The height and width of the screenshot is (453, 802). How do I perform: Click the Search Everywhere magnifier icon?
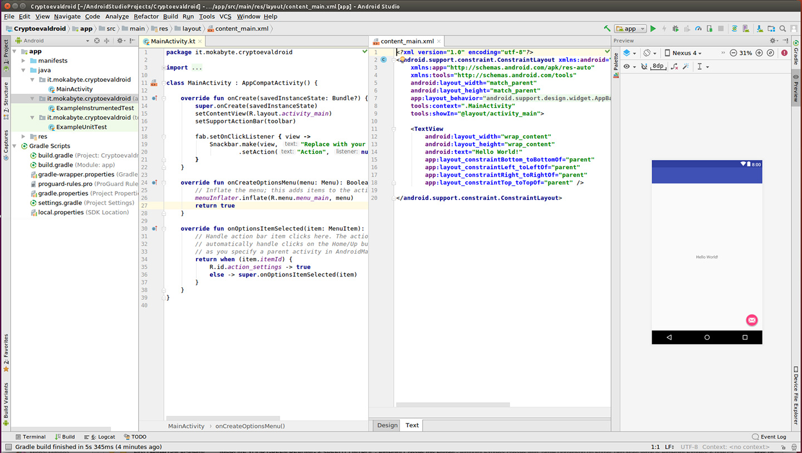tap(783, 28)
